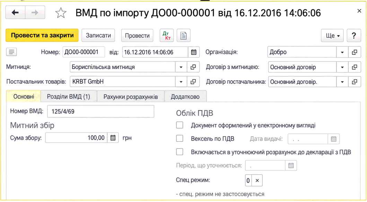The height and width of the screenshot is (202, 367).
Task: Open help with the question mark button
Action: pyautogui.click(x=354, y=36)
